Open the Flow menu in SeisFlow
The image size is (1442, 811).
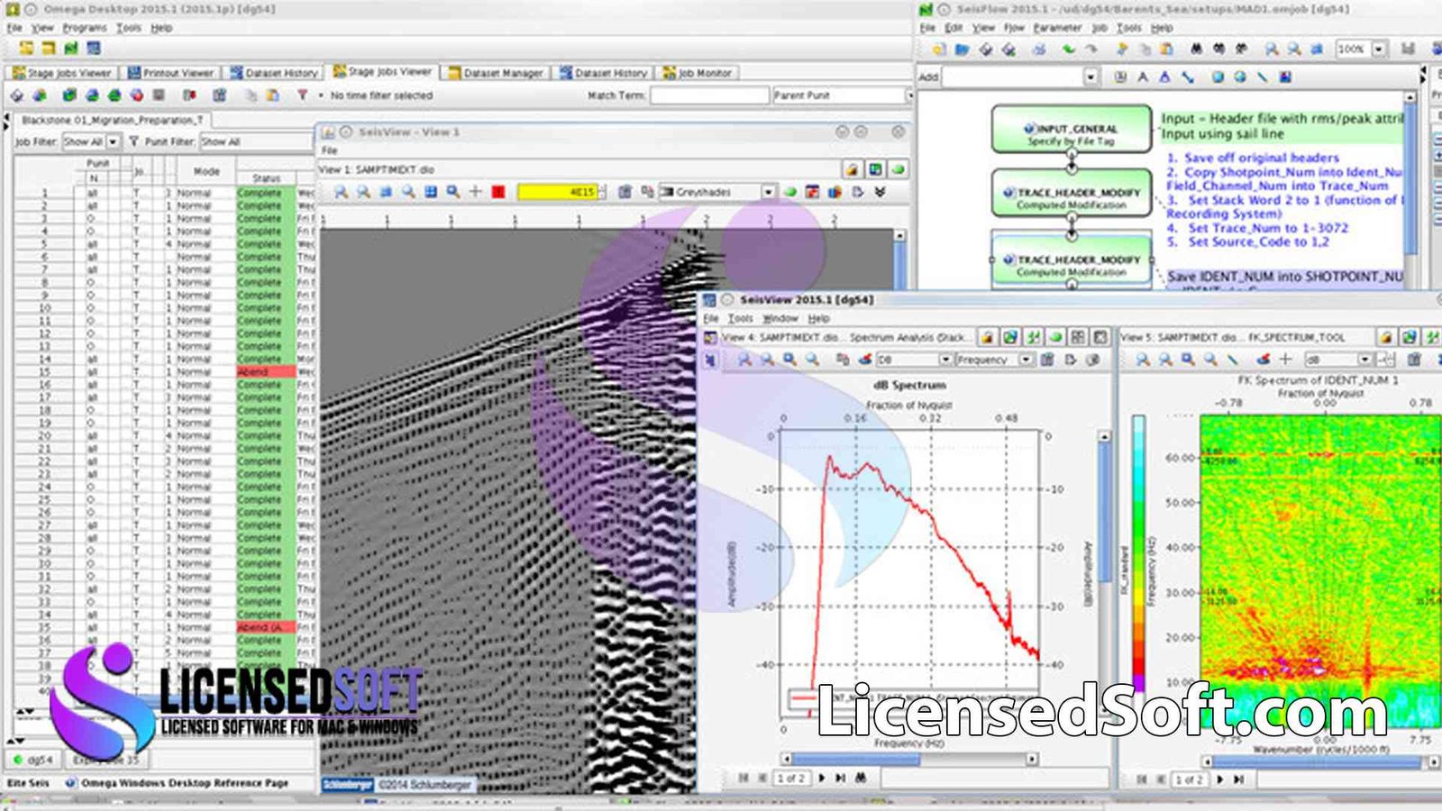(1015, 28)
